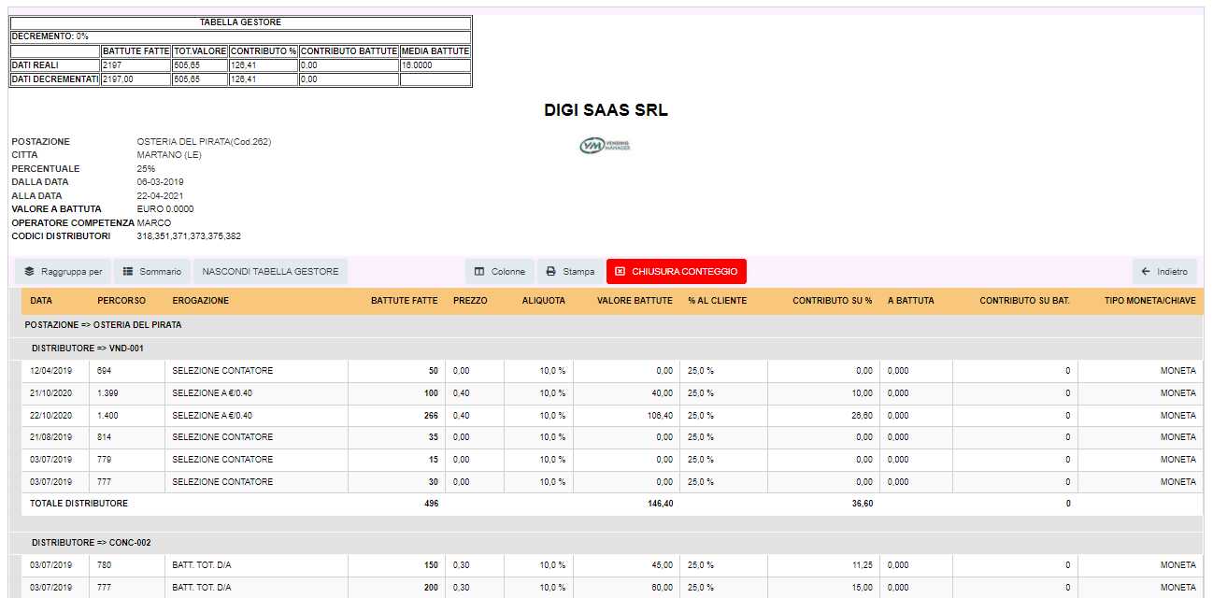Screen dimensions: 1213x598
Task: Click the Stampa printer icon
Action: 551,272
